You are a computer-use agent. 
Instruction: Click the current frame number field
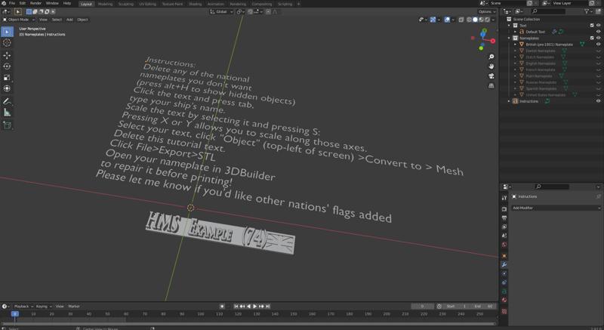pyautogui.click(x=422, y=306)
